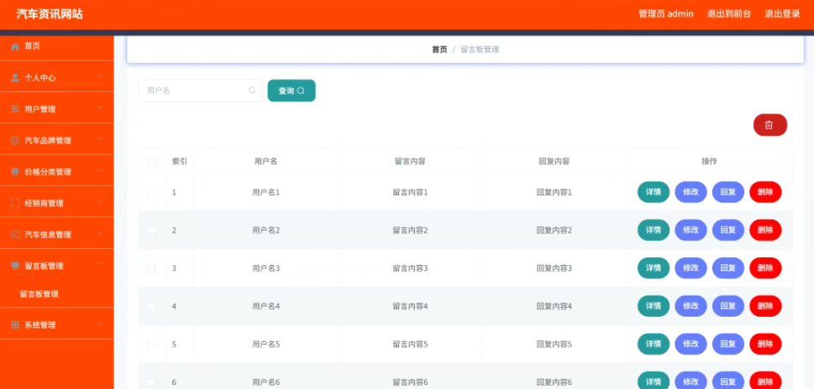Click the icon beside 经销商管理
This screenshot has width=814, height=389.
15,203
